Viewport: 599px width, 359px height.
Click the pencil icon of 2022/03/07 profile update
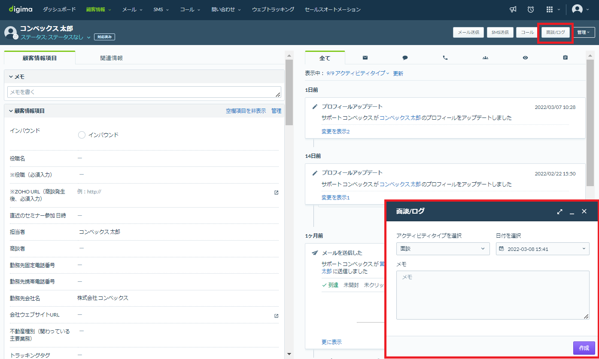coord(315,107)
